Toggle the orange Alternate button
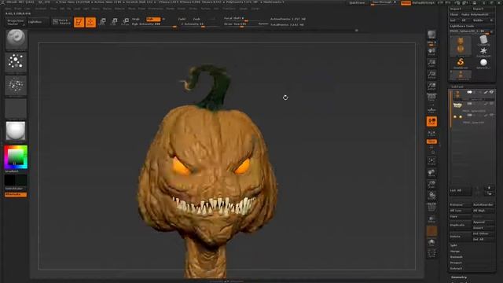The width and height of the screenshot is (503, 283). point(16,194)
